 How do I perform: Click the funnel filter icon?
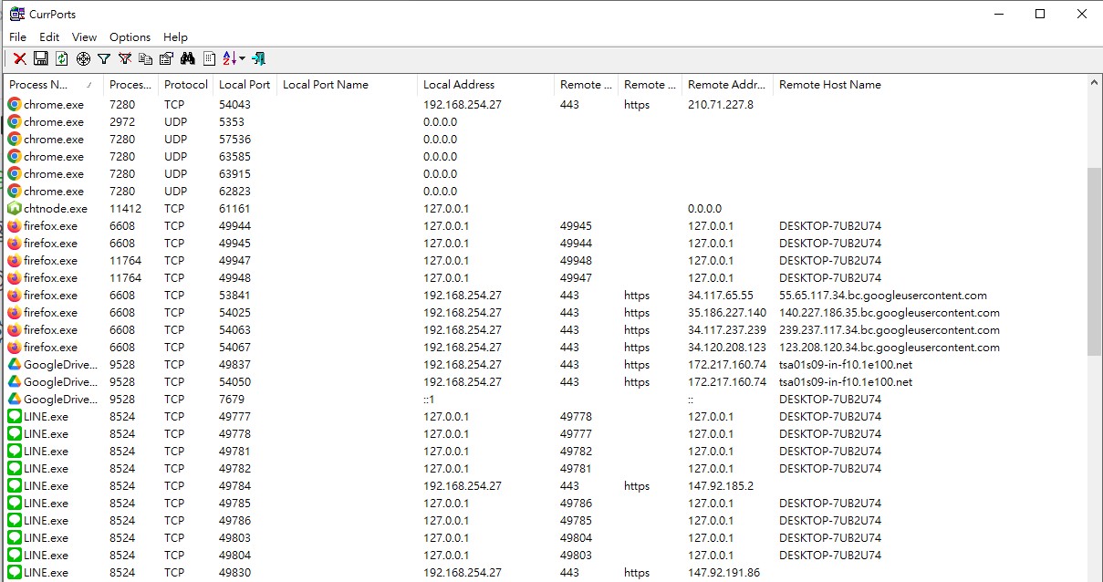104,58
